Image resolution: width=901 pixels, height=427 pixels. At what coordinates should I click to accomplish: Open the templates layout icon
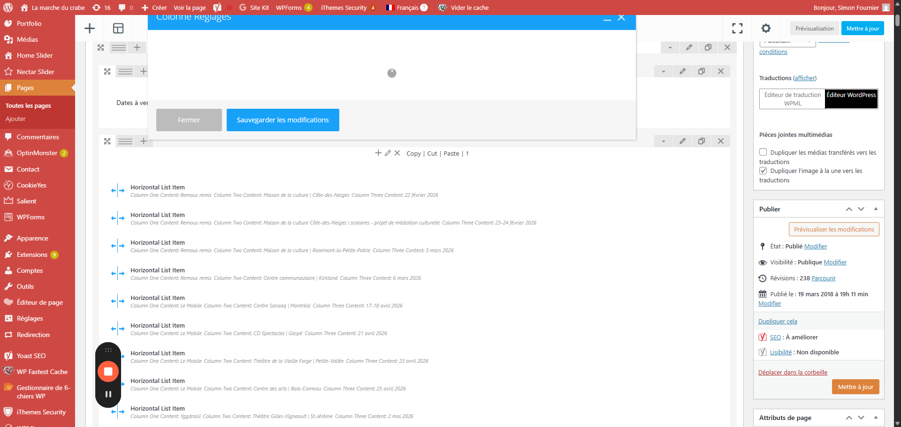coord(118,29)
